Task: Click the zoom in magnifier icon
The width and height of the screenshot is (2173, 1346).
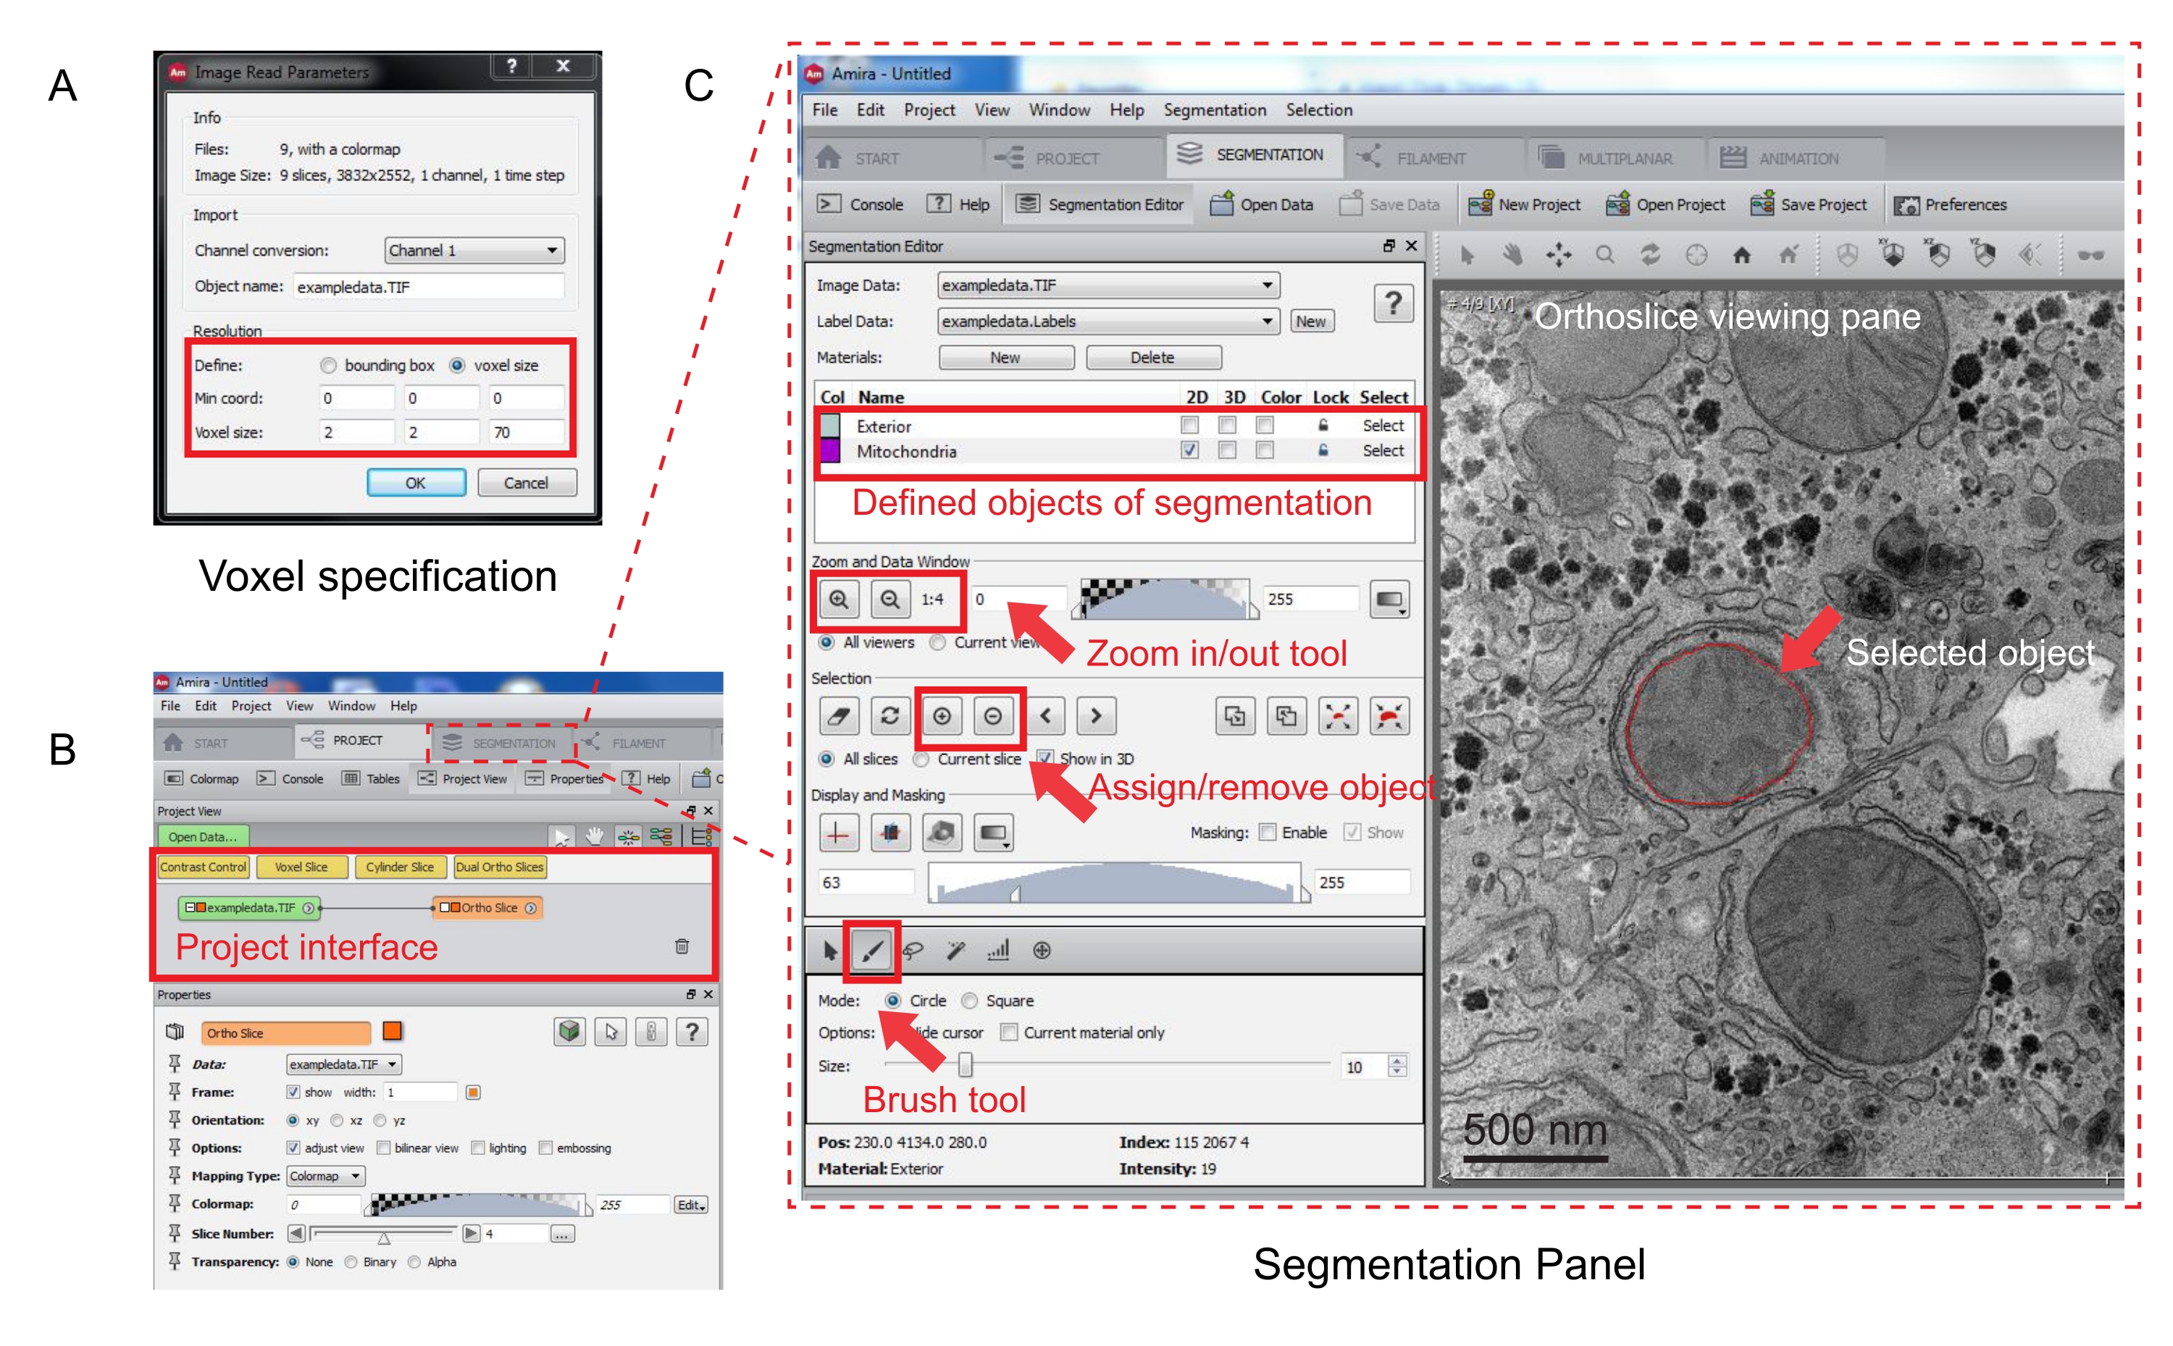Action: pos(838,599)
